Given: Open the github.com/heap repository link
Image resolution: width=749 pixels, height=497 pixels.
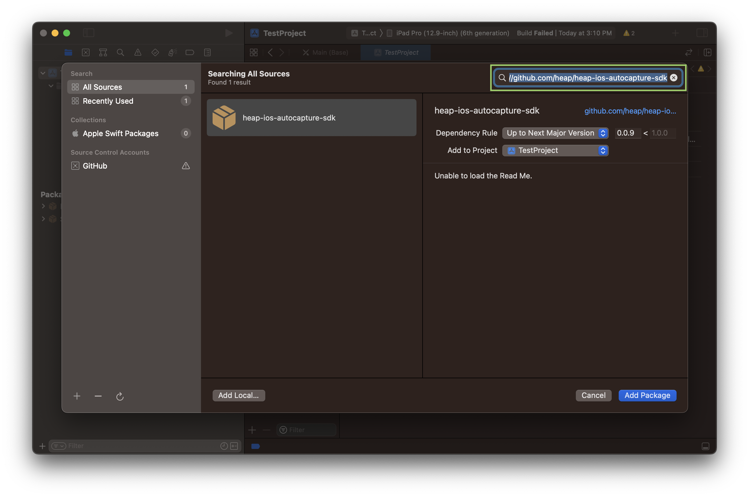Looking at the screenshot, I should pos(630,111).
